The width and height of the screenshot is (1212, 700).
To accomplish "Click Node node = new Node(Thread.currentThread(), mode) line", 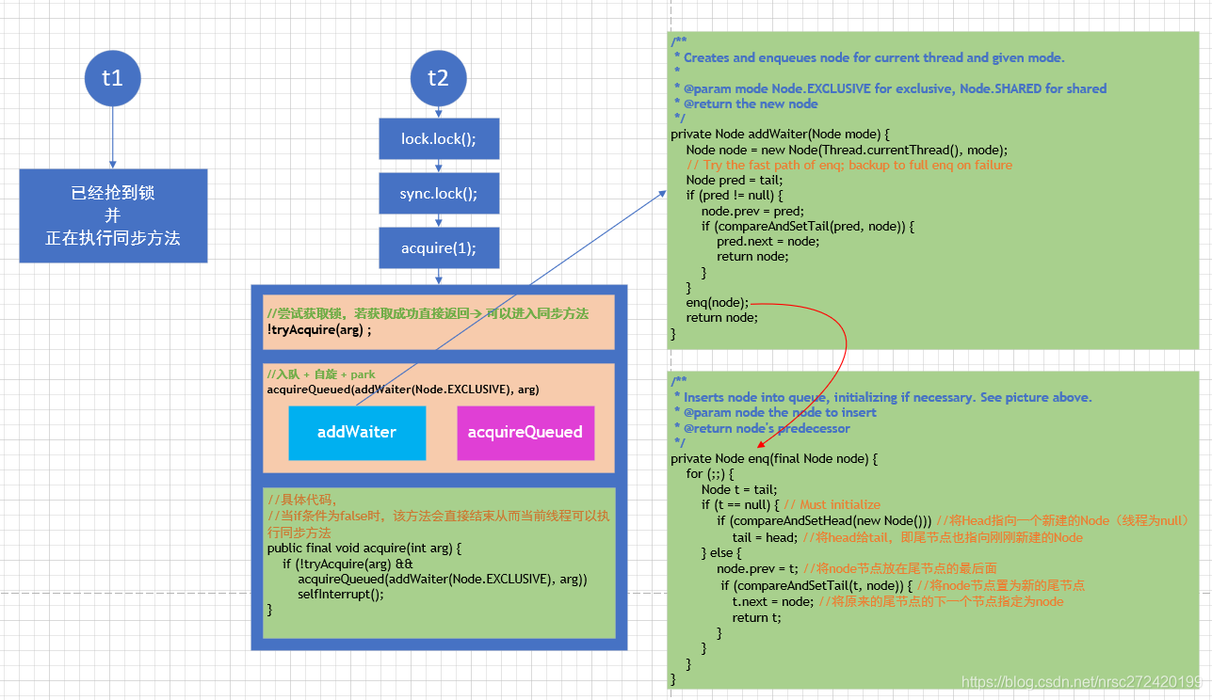I will coord(847,150).
